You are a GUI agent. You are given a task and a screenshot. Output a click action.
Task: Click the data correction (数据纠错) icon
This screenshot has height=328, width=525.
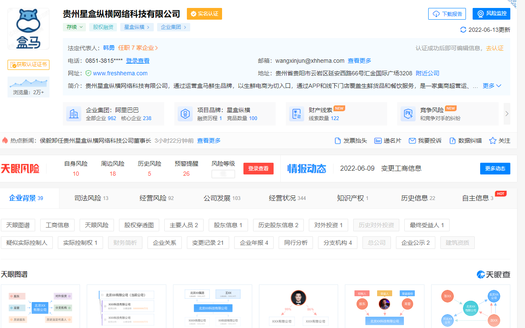coord(453,141)
